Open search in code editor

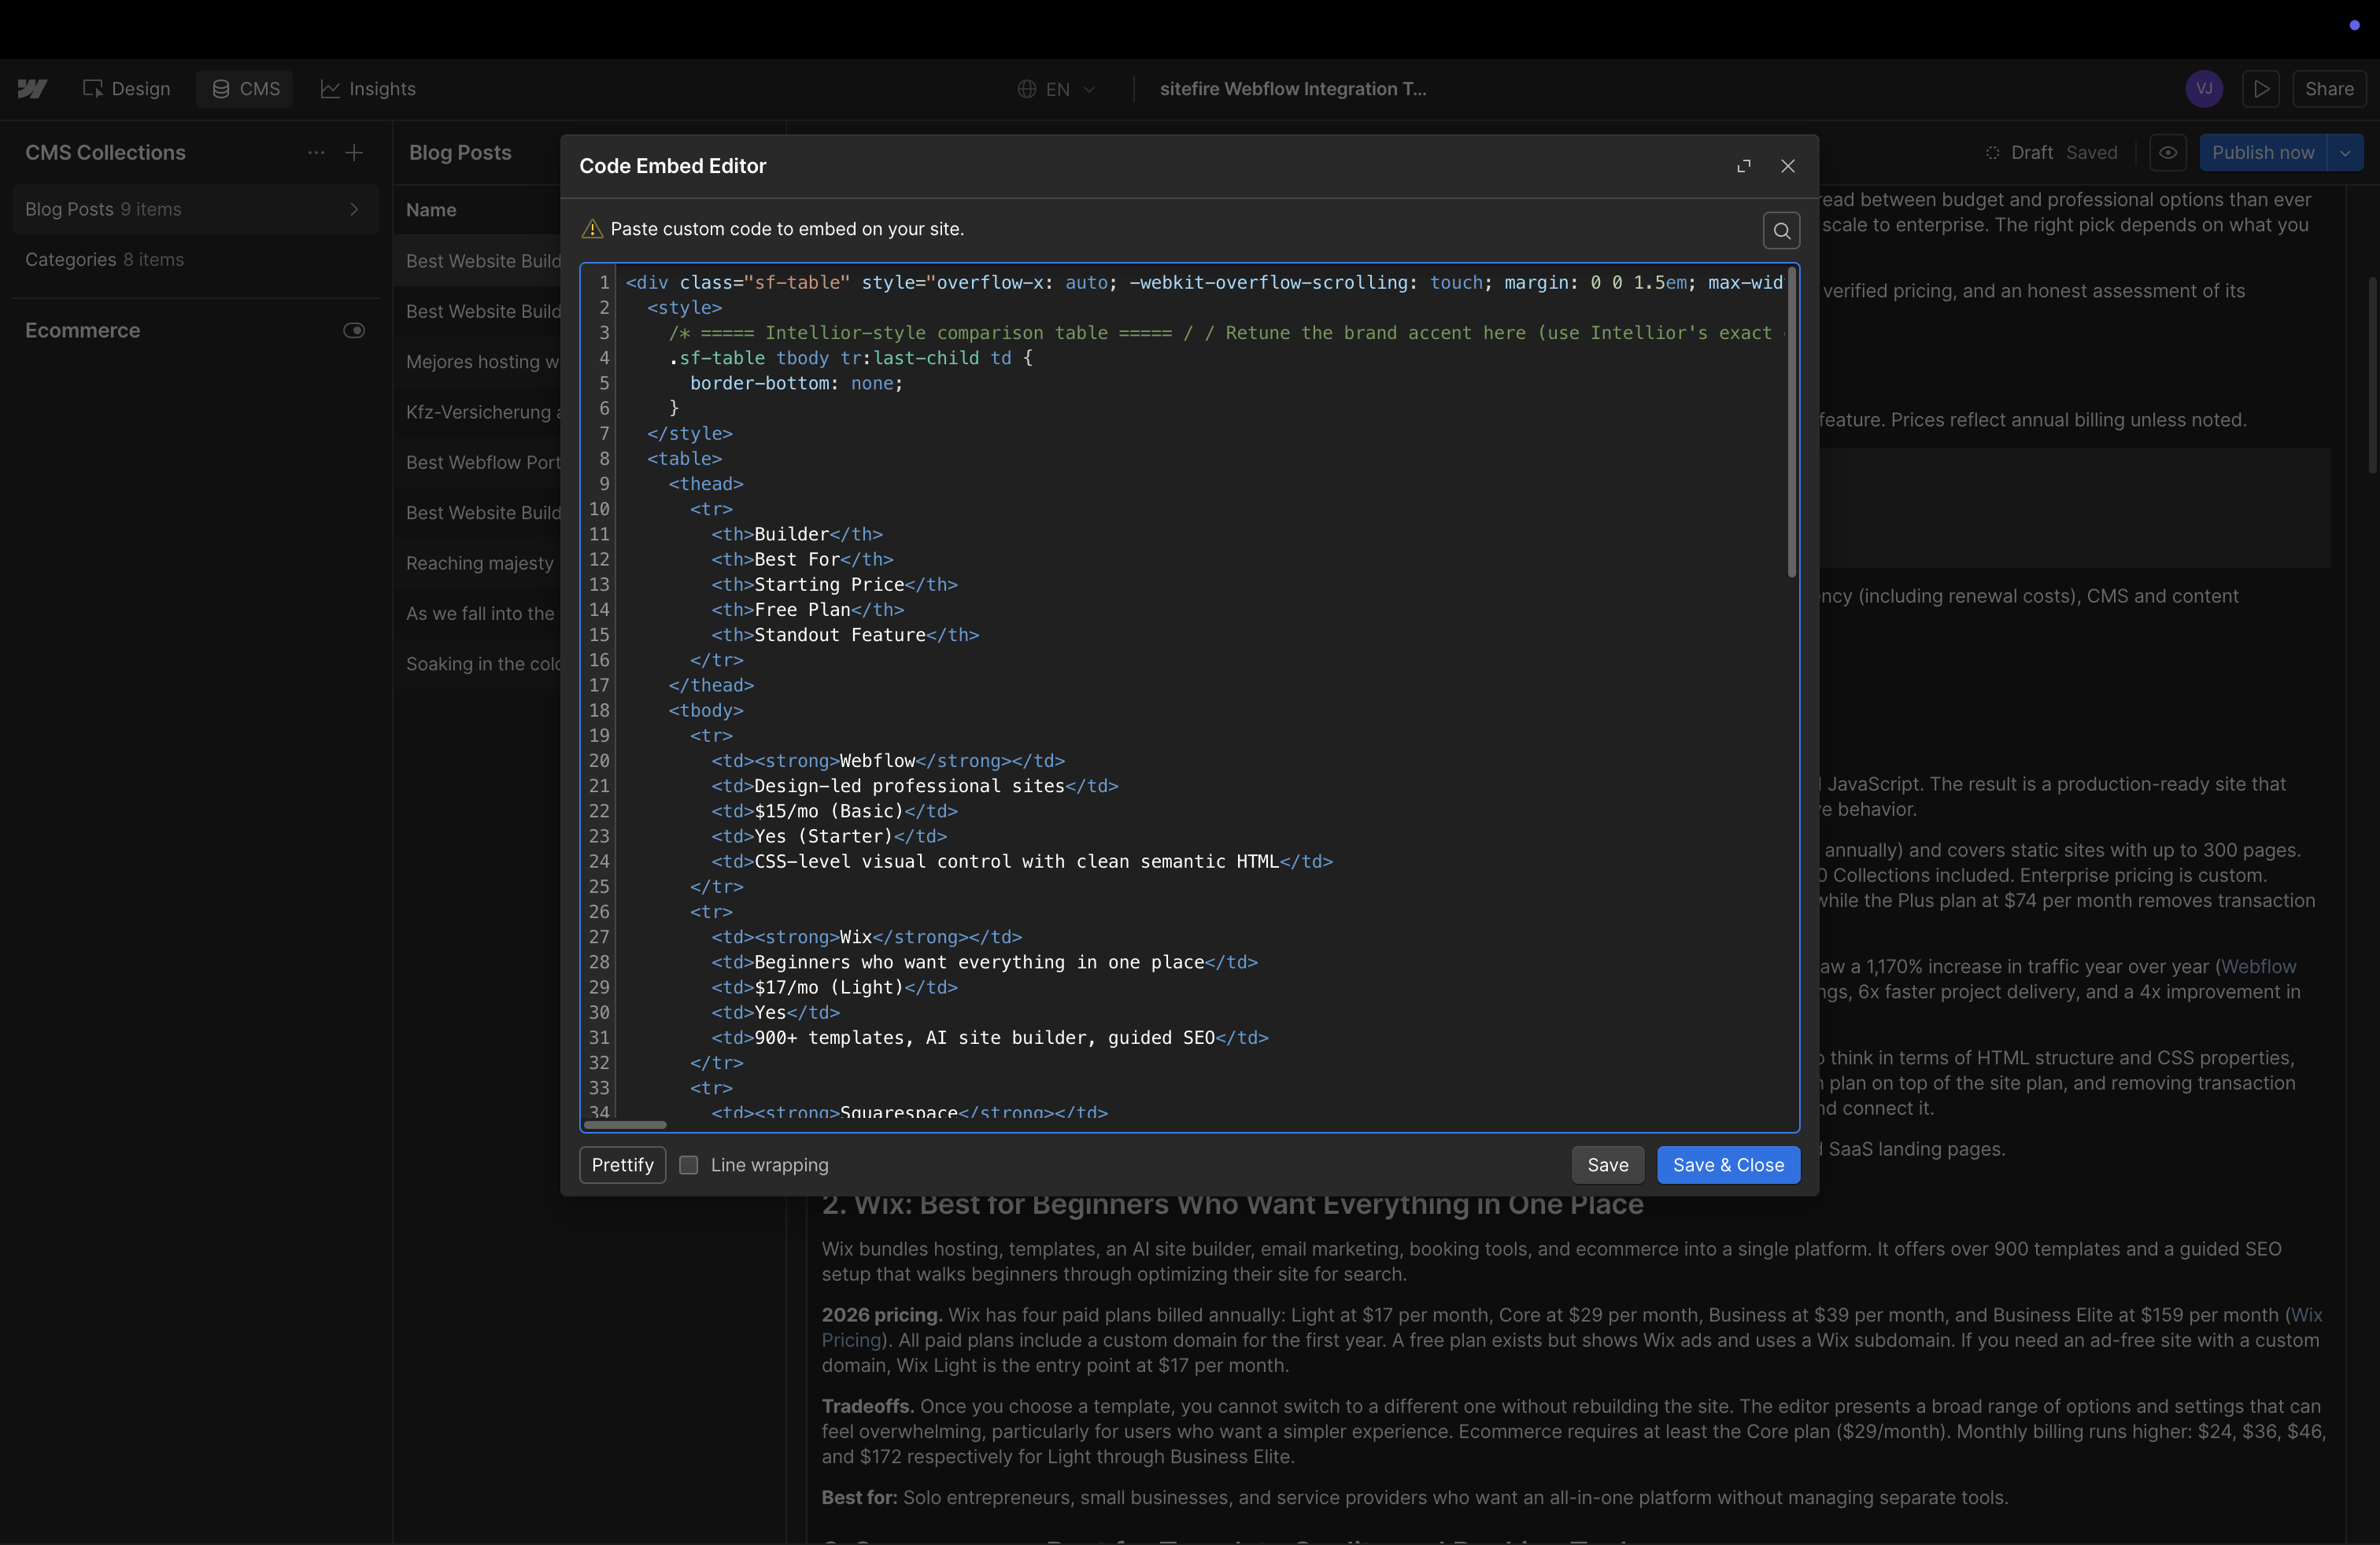pos(1781,230)
